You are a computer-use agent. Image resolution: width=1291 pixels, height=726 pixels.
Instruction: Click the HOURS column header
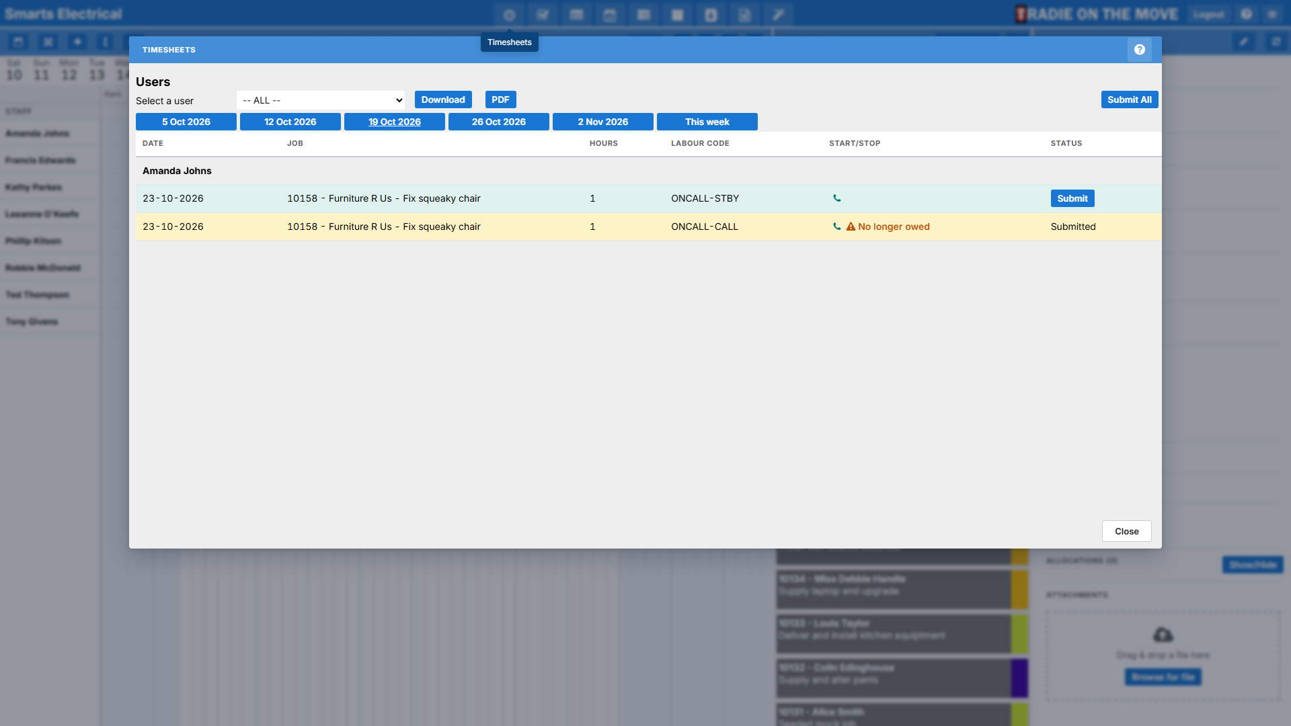604,143
